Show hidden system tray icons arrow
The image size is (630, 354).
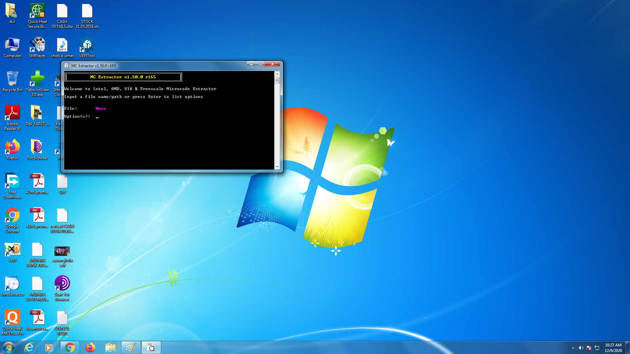[573, 348]
